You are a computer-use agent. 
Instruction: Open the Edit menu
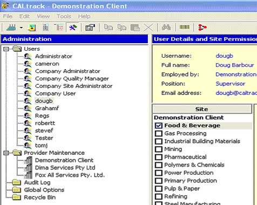24,16
